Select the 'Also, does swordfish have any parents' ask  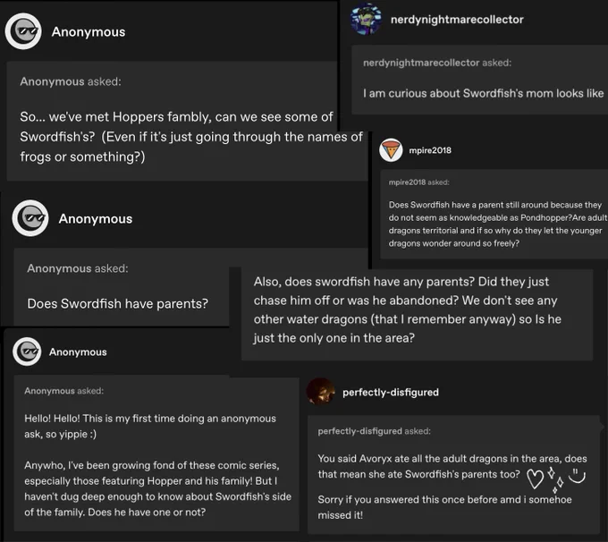(407, 309)
